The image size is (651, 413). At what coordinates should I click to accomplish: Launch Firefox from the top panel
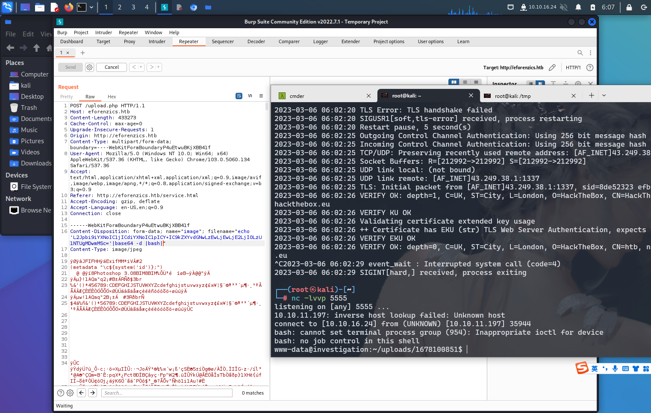(x=68, y=7)
